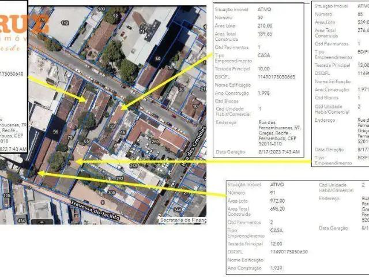Click Endereço label in panel 65
Viewport: 369px width, 277px height.
(325, 121)
